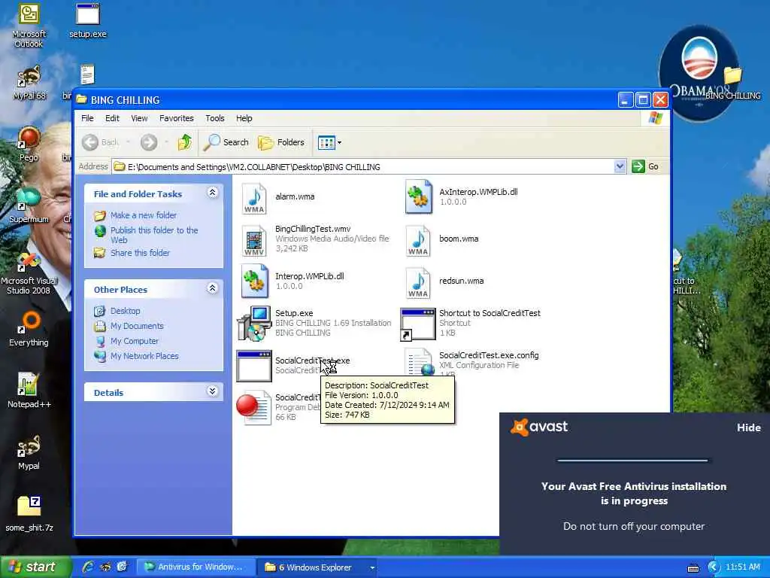Select the redsun.wma audio icon

tap(418, 282)
